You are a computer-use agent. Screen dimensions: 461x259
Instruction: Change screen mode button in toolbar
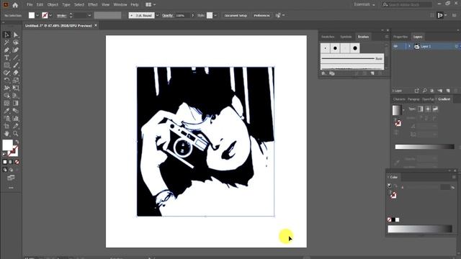(x=11, y=178)
